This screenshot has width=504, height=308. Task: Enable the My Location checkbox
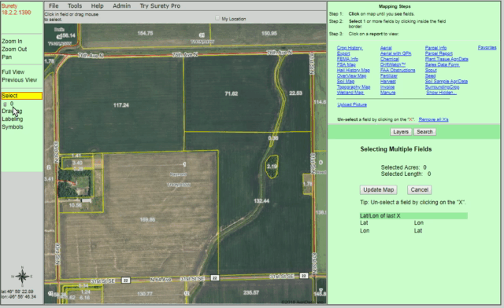217,18
